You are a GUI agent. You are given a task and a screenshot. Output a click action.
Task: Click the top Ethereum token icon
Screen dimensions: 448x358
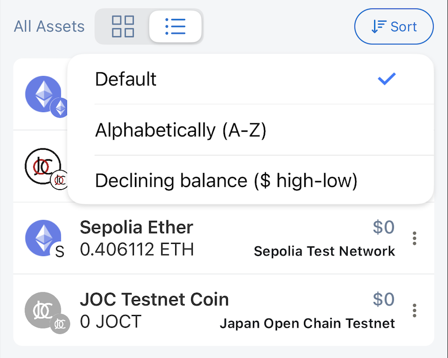[x=42, y=94]
